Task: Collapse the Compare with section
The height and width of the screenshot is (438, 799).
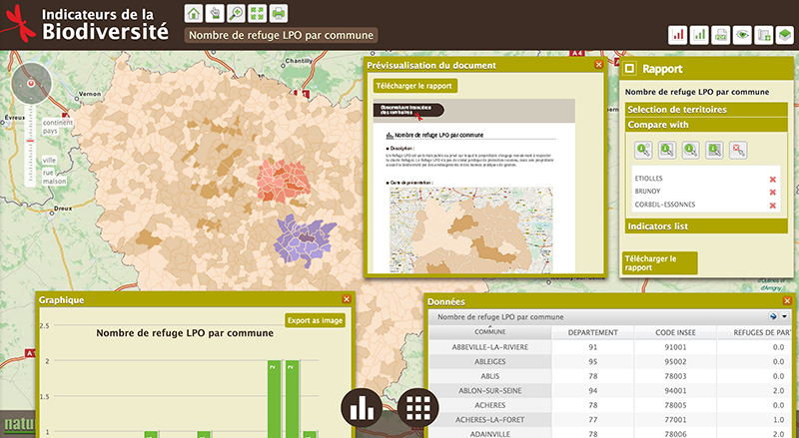Action: (x=706, y=125)
